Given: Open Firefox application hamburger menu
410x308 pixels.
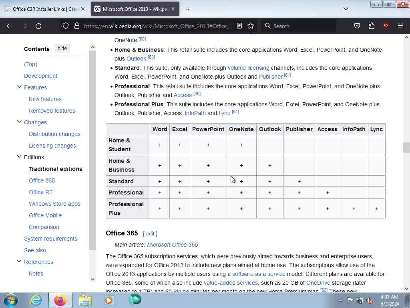Looking at the screenshot, I should (400, 26).
